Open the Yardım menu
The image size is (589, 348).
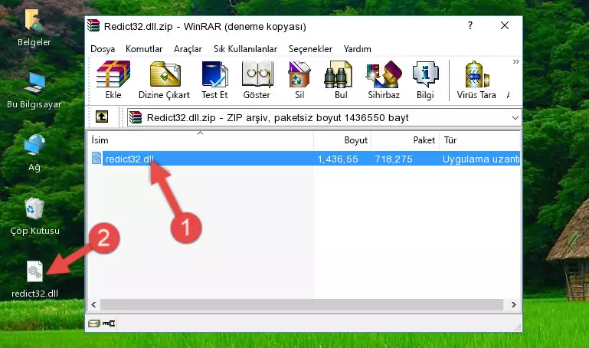tap(357, 49)
